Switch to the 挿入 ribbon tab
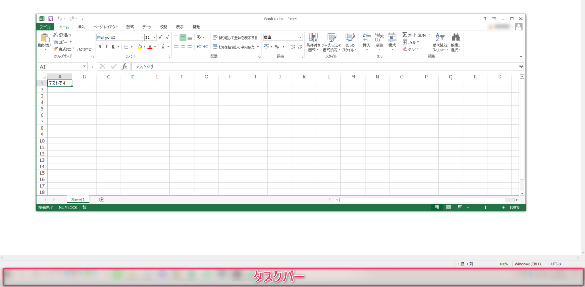 81,27
